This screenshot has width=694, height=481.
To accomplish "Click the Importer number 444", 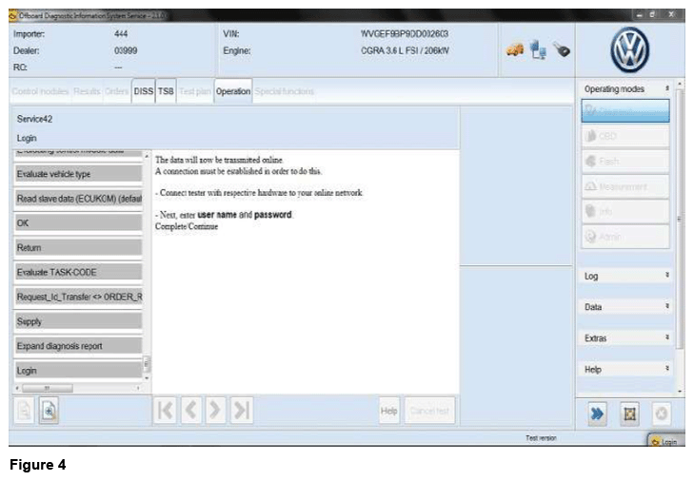I will tap(121, 33).
